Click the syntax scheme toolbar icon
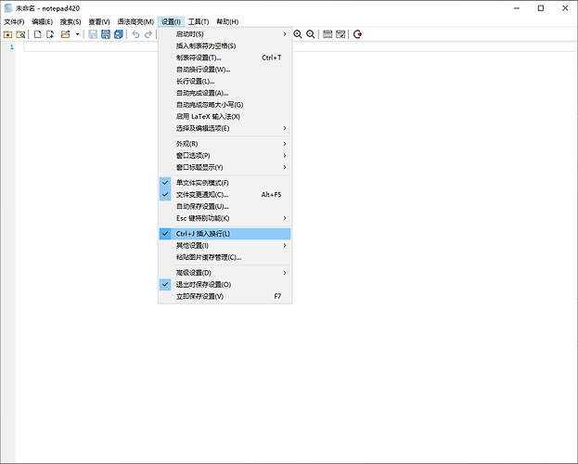The height and width of the screenshot is (464, 578). click(328, 34)
